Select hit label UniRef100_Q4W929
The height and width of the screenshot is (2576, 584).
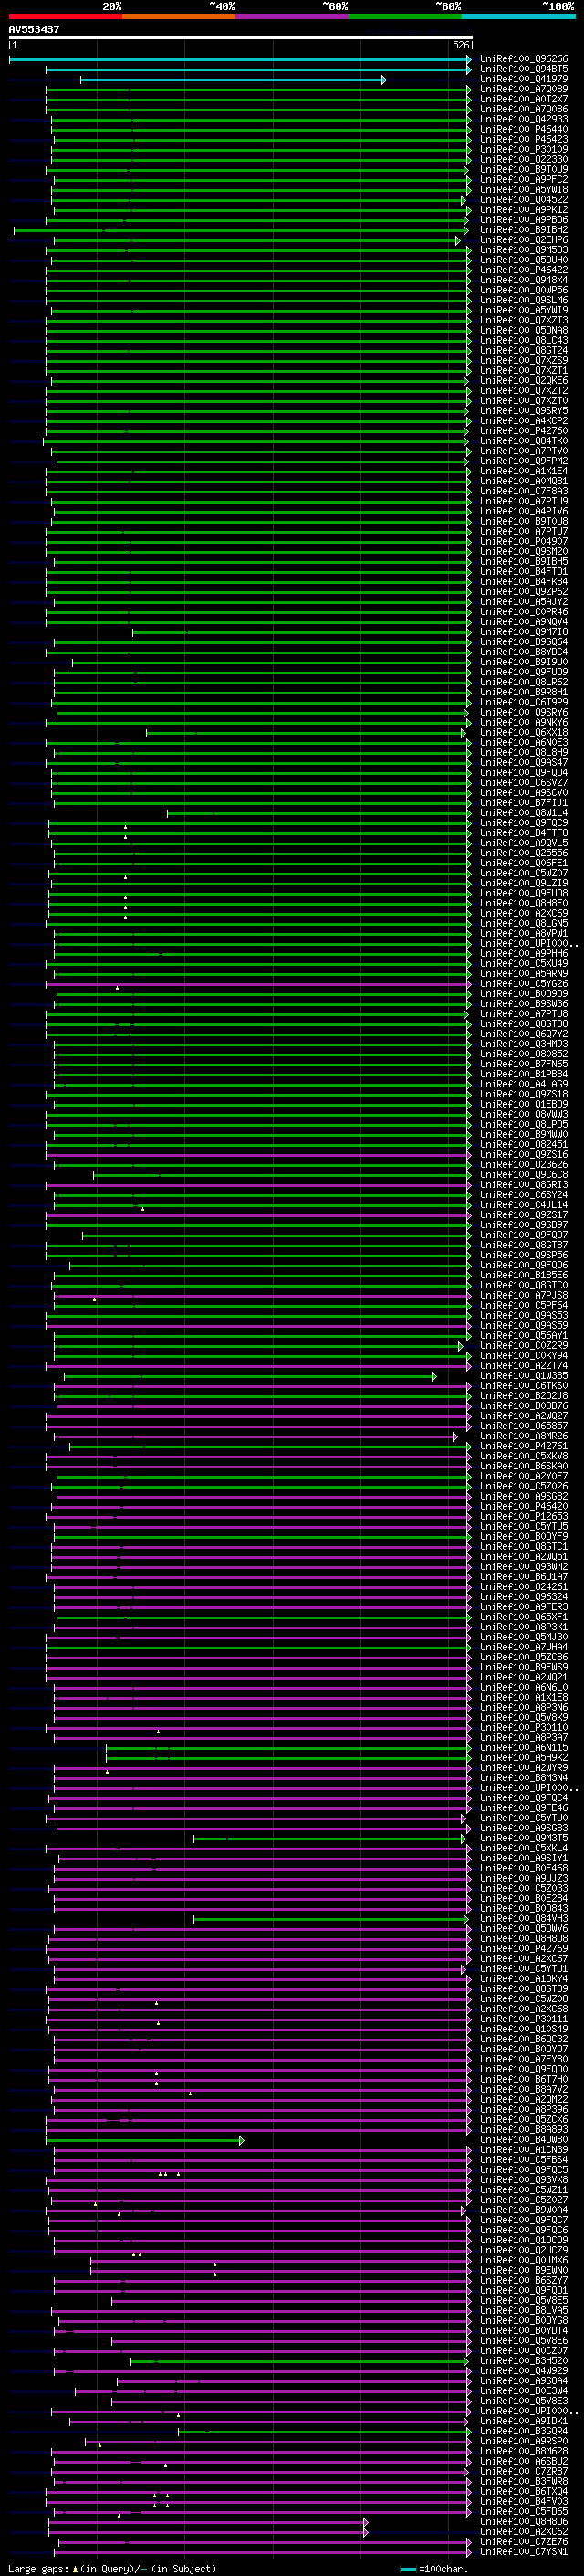[524, 2371]
